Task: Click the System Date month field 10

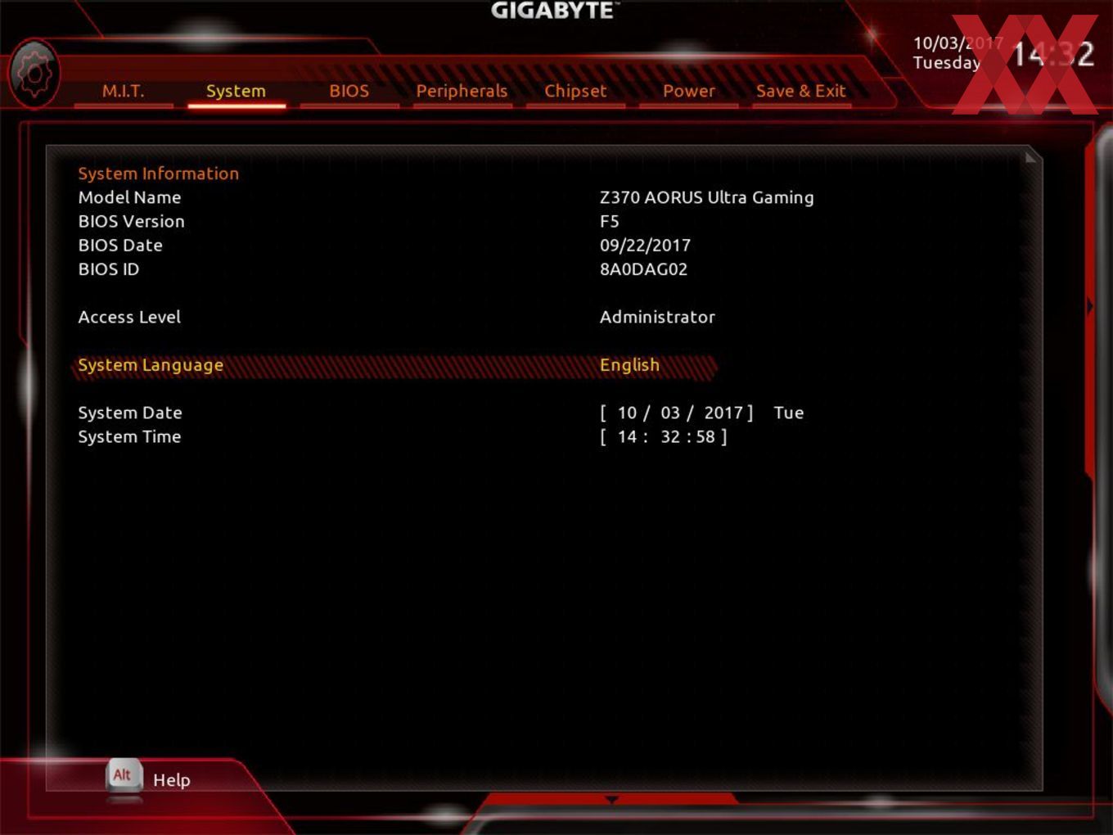Action: tap(627, 413)
